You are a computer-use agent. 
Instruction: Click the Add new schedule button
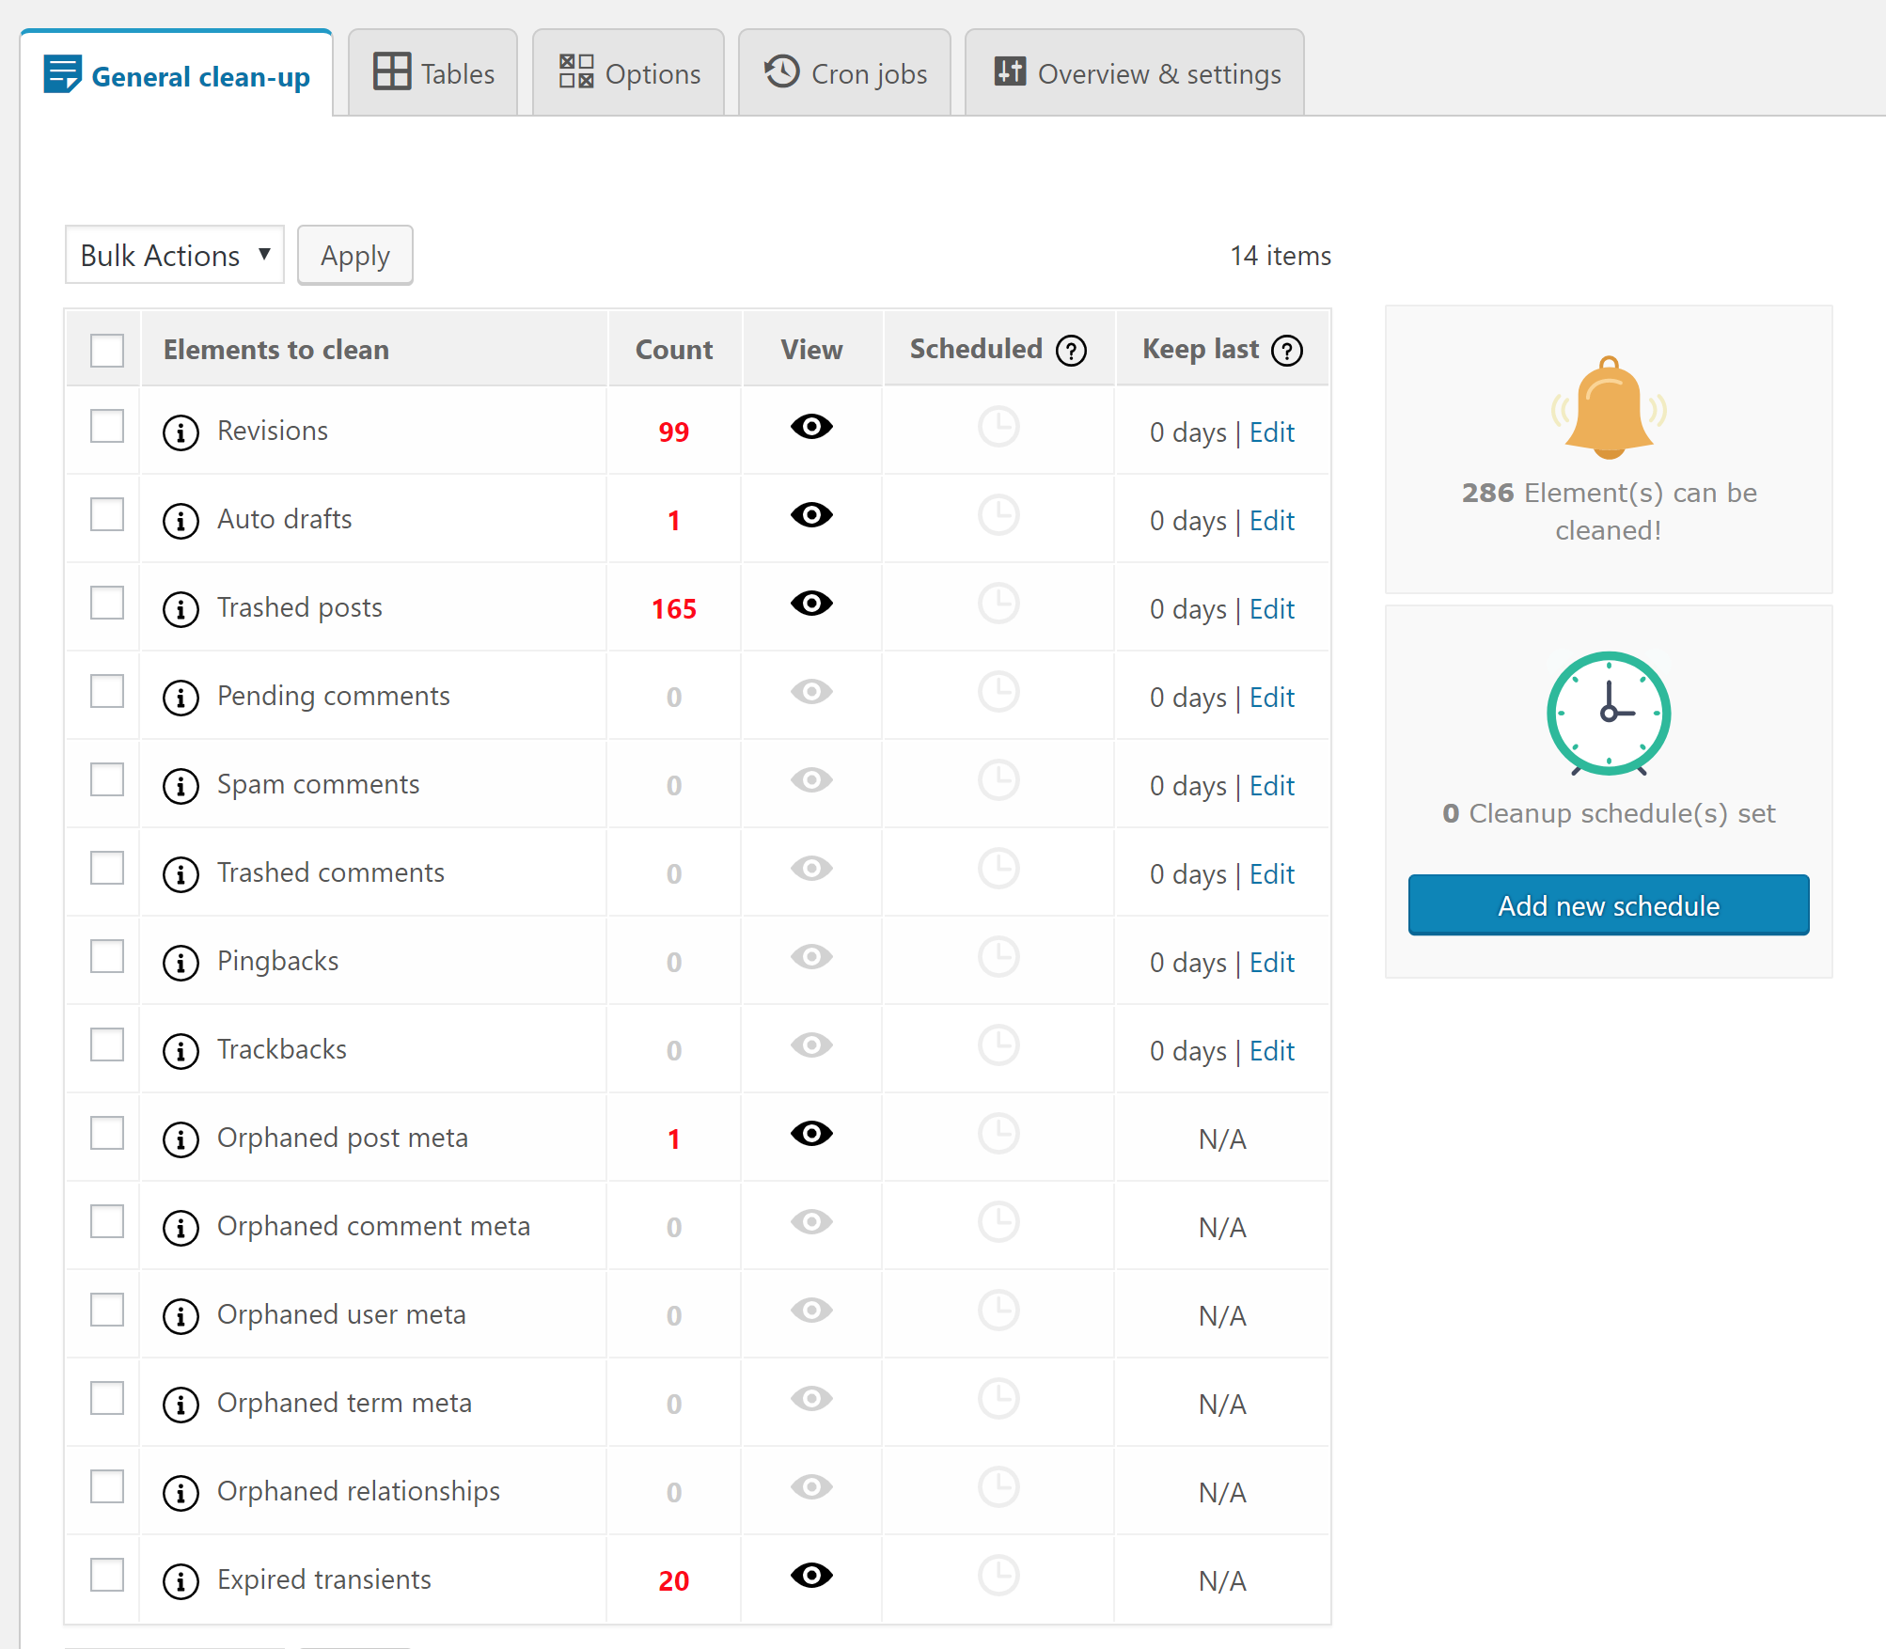point(1609,904)
